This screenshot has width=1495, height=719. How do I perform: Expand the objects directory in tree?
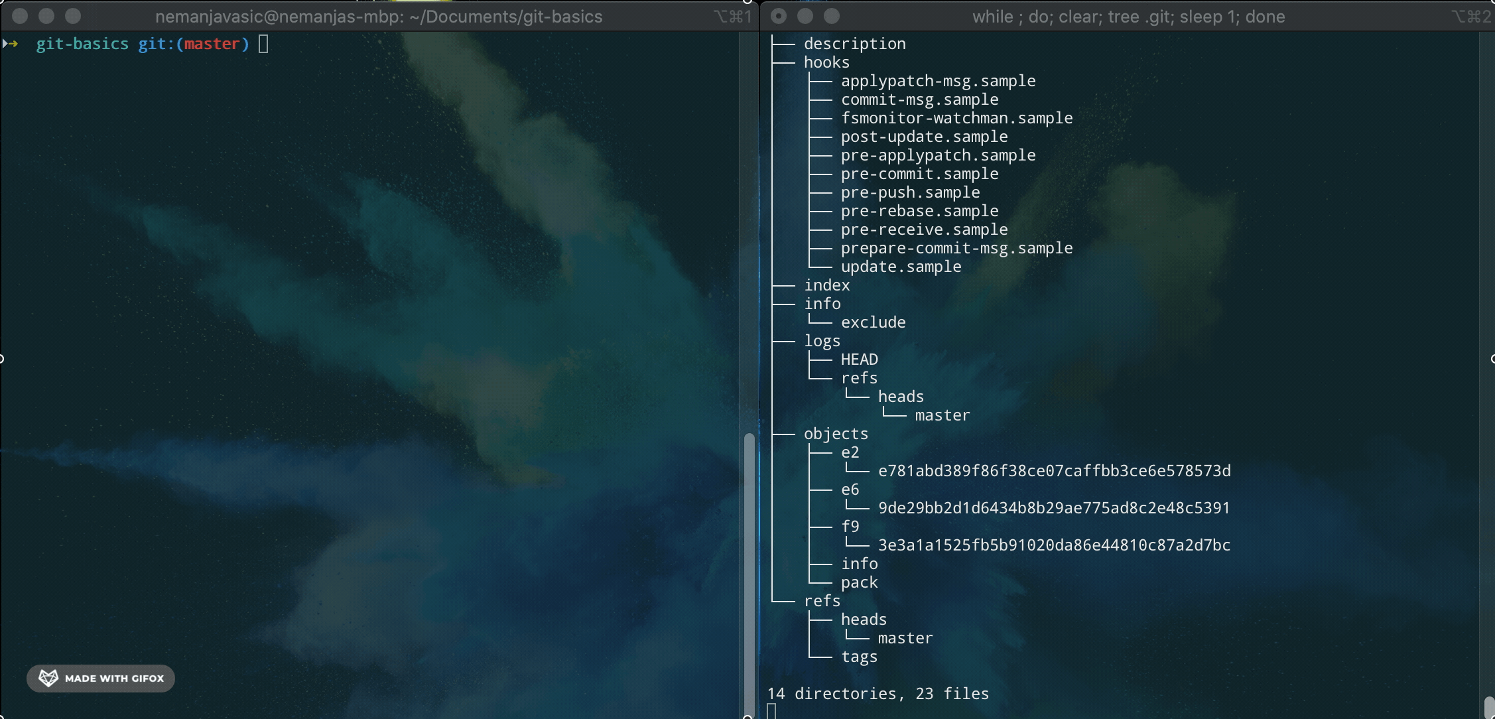pyautogui.click(x=835, y=433)
